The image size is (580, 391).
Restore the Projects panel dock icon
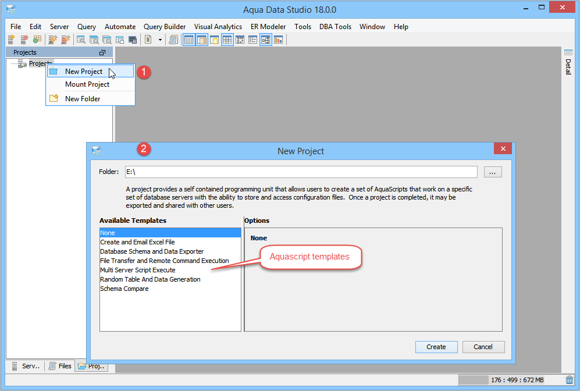[x=102, y=52]
